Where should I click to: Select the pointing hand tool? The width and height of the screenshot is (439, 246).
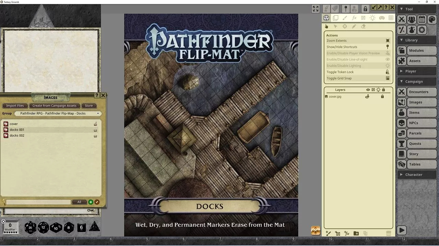[327, 26]
